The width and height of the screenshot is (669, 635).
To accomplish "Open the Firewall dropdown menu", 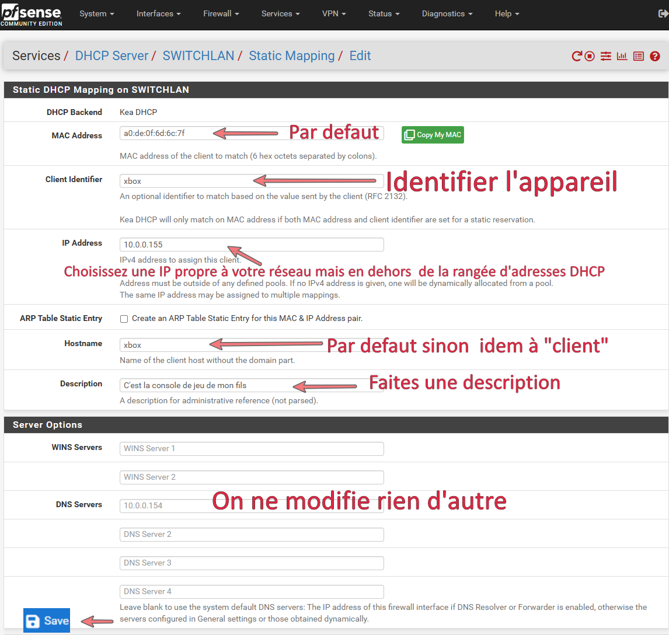I will pyautogui.click(x=221, y=13).
